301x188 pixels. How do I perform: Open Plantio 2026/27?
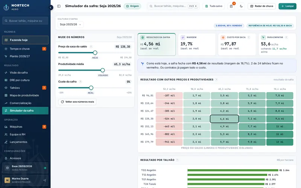point(25,56)
